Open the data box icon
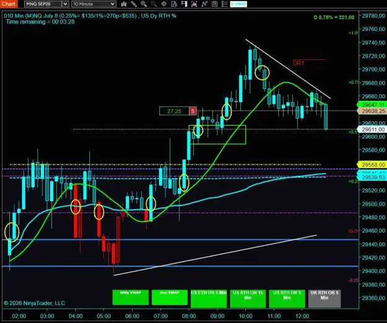Image resolution: width=387 pixels, height=323 pixels. point(174,4)
